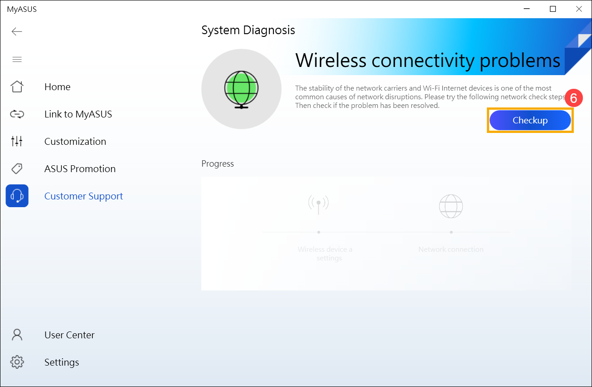Click the wireless antenna progress icon

[x=319, y=205]
